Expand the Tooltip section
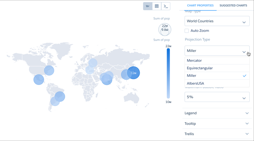Image resolution: width=254 pixels, height=141 pixels. point(217,124)
